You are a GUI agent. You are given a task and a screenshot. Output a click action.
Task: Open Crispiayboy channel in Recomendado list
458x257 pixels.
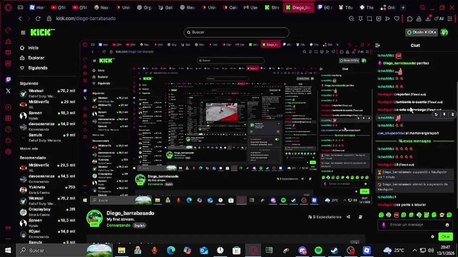coord(47,212)
